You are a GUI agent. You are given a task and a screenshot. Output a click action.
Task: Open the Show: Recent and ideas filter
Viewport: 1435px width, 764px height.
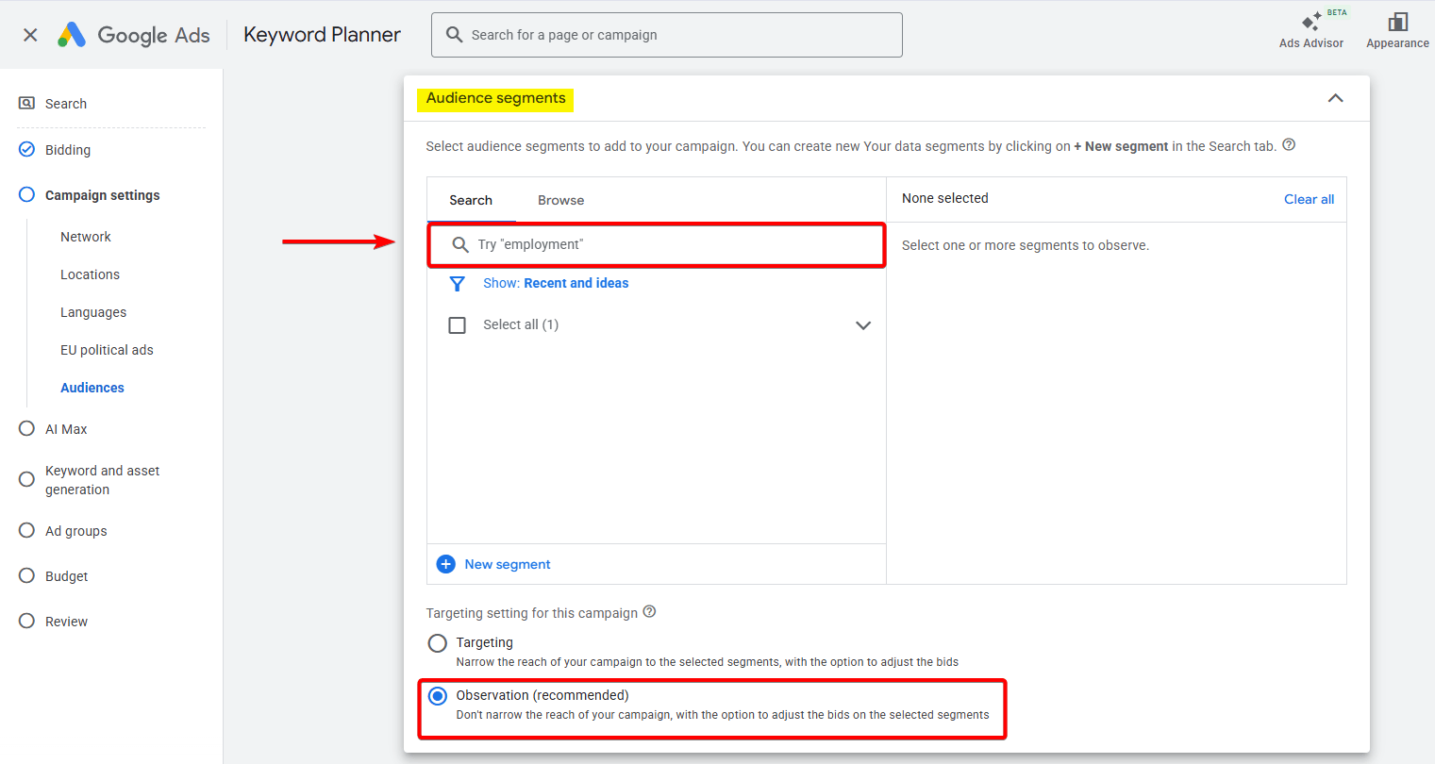click(556, 283)
